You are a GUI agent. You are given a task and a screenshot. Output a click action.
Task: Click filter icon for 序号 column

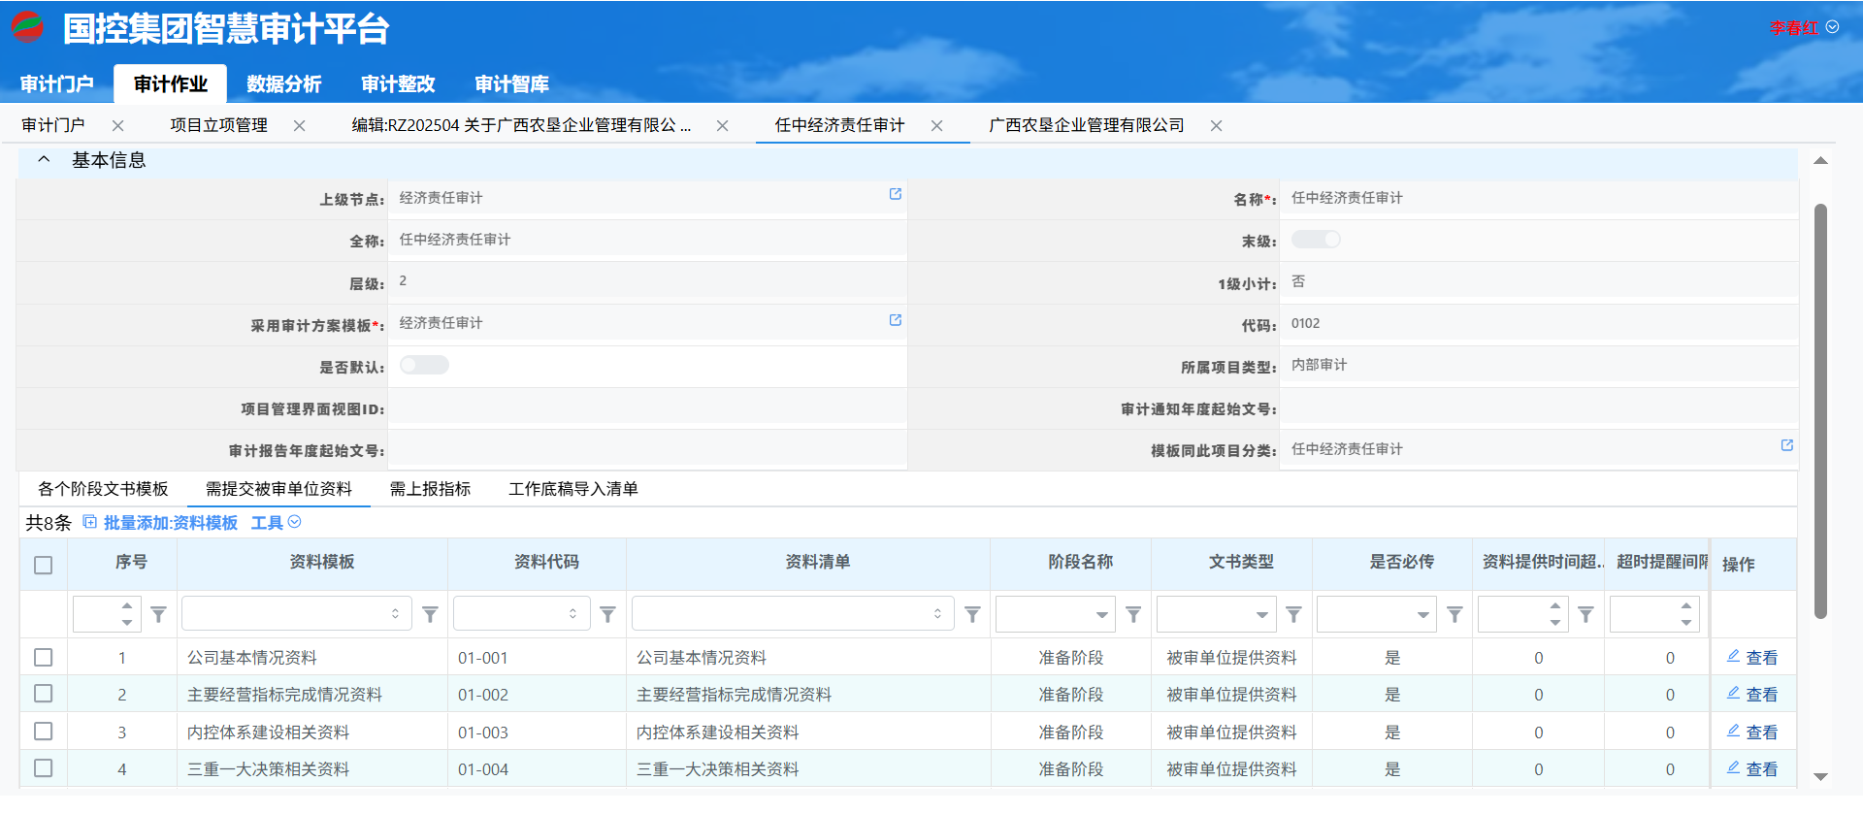(158, 614)
